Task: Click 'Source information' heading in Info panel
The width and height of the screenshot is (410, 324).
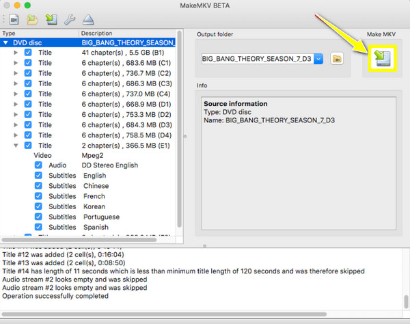Action: [x=236, y=103]
